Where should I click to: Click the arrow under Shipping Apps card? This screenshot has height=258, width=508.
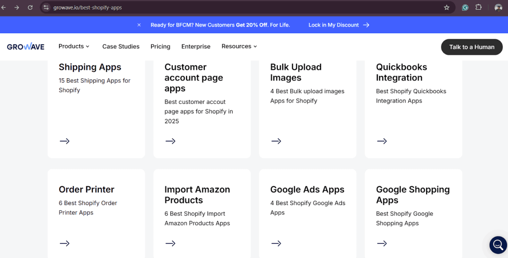(x=64, y=141)
